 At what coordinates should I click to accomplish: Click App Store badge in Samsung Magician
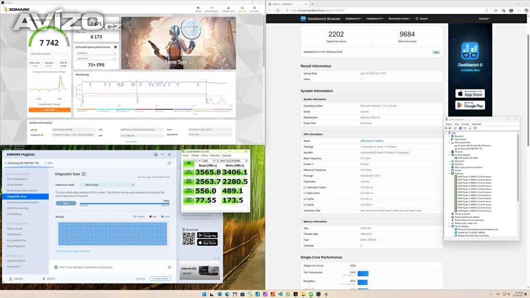tap(207, 242)
